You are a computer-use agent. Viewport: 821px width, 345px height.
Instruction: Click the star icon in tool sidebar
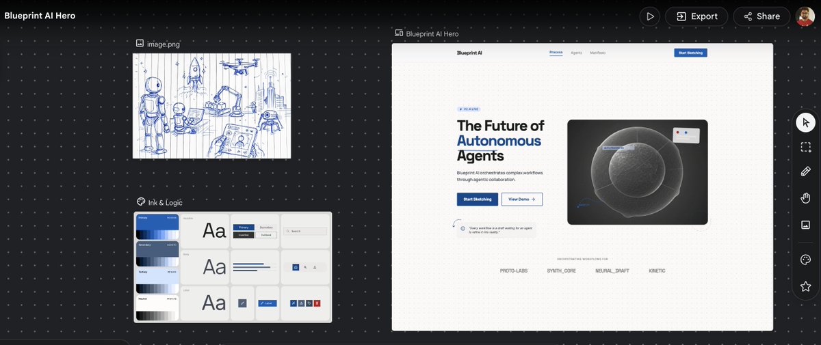(805, 286)
